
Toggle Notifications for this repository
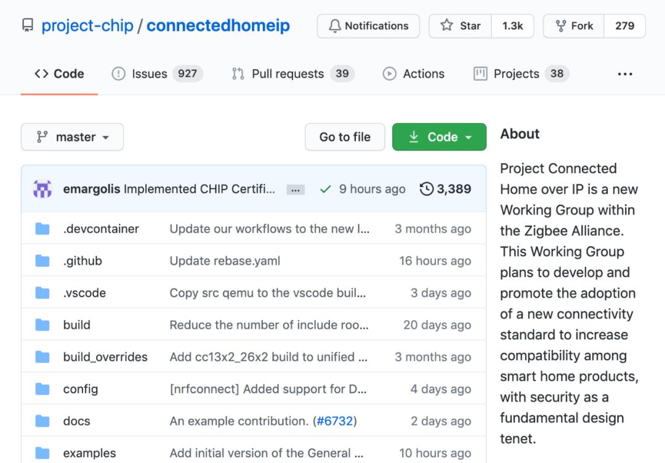368,26
